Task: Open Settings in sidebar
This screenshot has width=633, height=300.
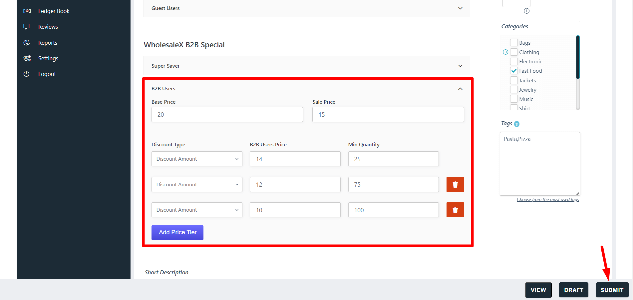Action: tap(48, 58)
